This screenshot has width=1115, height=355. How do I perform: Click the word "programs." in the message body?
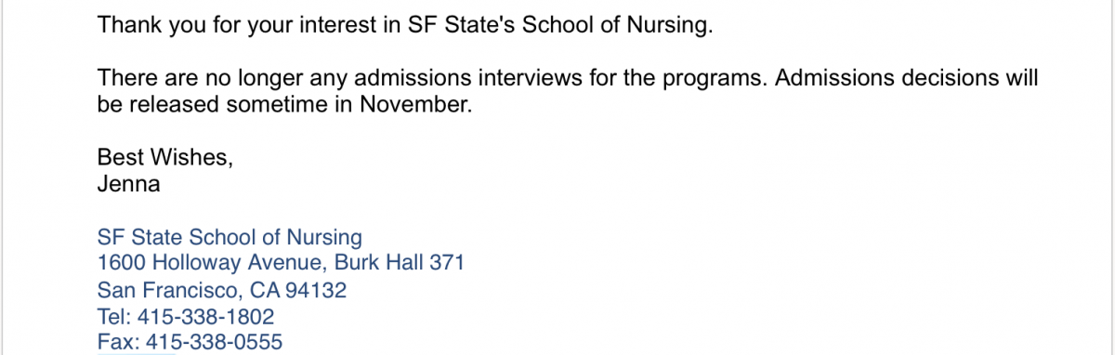(x=721, y=79)
